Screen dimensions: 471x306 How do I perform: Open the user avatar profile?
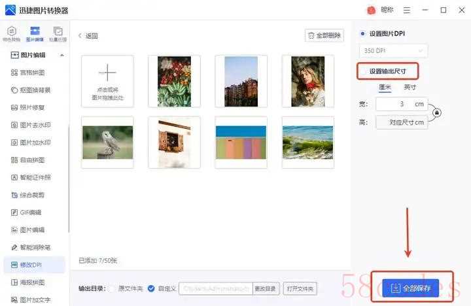tap(372, 10)
